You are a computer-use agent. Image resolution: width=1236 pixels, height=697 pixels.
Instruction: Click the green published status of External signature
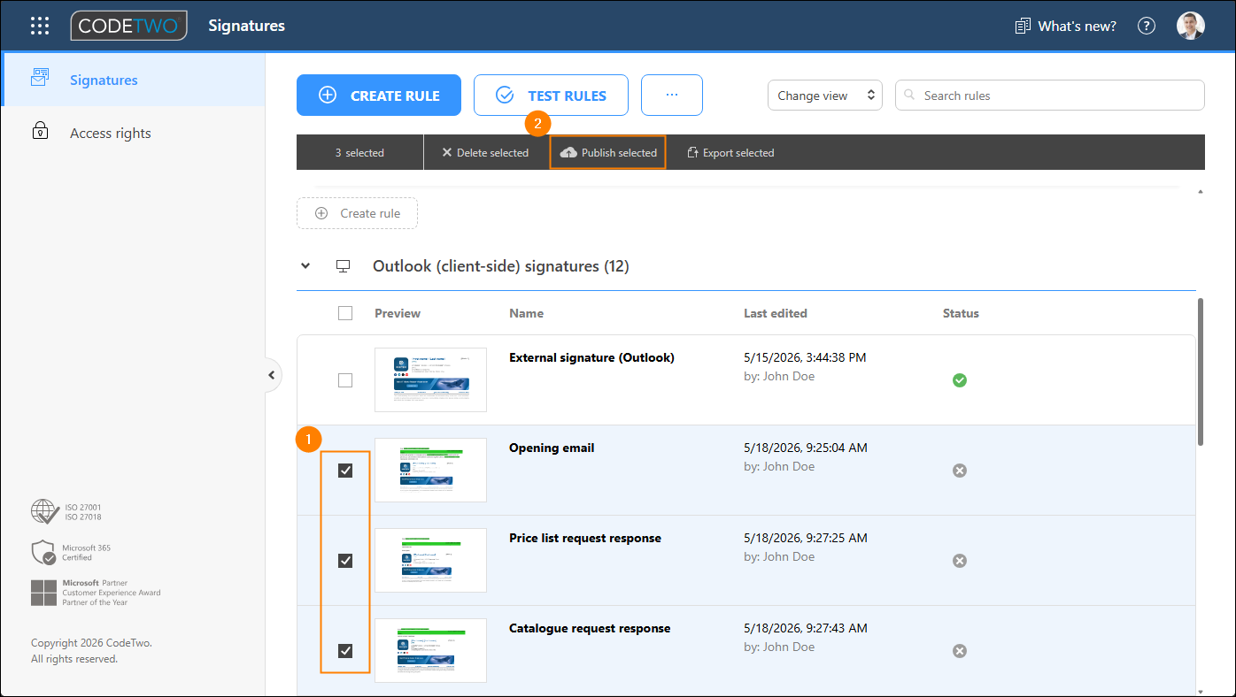[x=959, y=380]
